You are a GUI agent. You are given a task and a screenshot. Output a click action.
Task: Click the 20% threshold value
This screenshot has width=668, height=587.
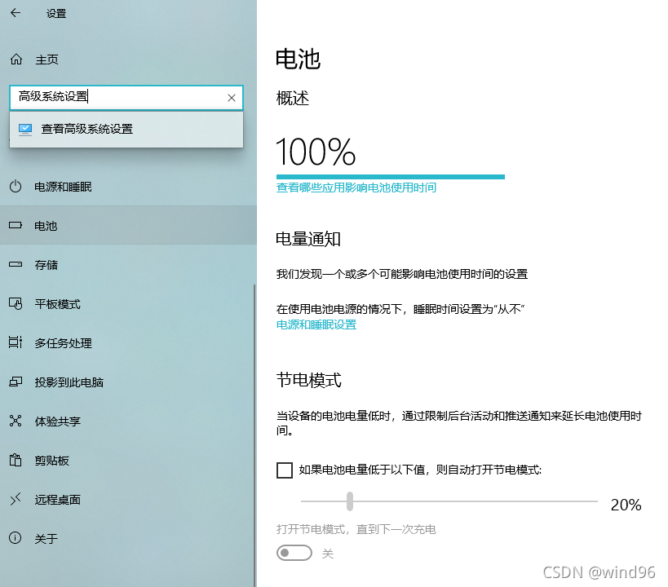tap(626, 505)
